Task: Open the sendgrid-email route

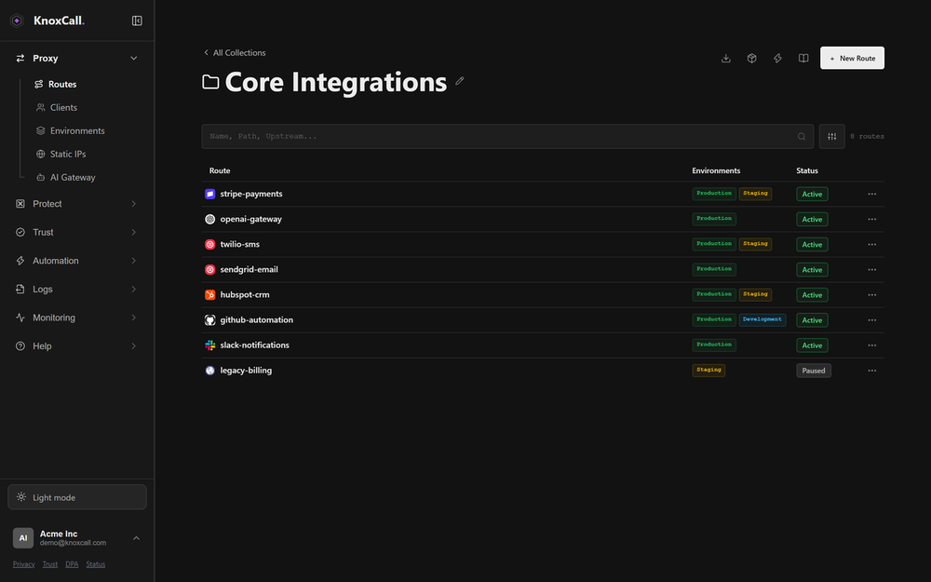Action: coord(249,270)
